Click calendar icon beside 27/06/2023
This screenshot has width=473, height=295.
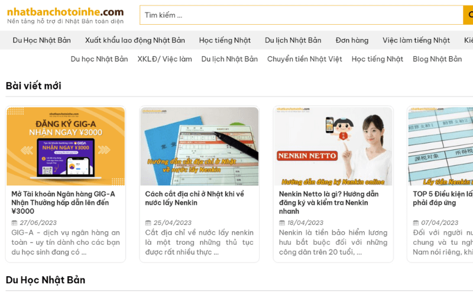[x=15, y=223]
